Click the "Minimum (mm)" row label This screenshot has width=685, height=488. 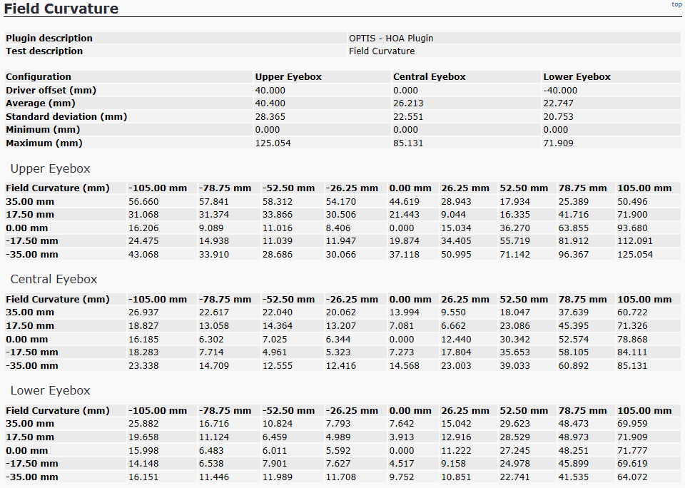43,130
